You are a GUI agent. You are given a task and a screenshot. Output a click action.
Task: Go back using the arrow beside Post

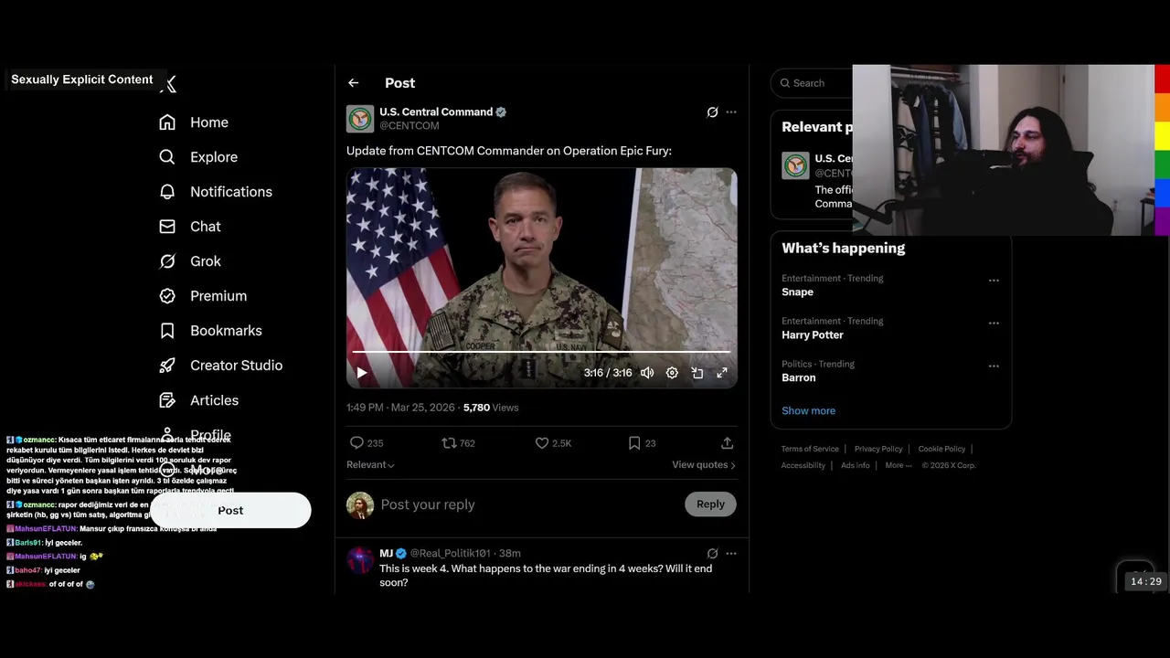pyautogui.click(x=354, y=83)
